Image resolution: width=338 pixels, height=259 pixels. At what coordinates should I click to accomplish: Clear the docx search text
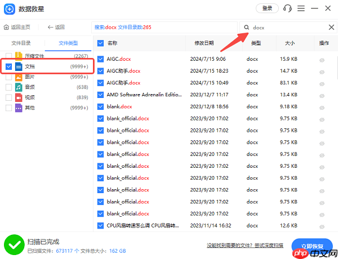click(331, 27)
